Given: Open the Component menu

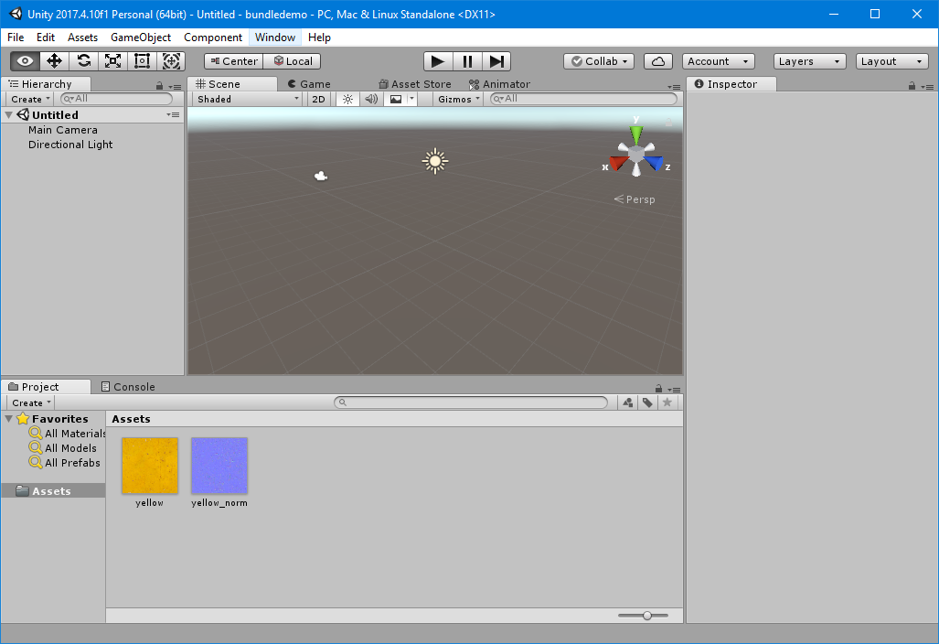Looking at the screenshot, I should [213, 38].
